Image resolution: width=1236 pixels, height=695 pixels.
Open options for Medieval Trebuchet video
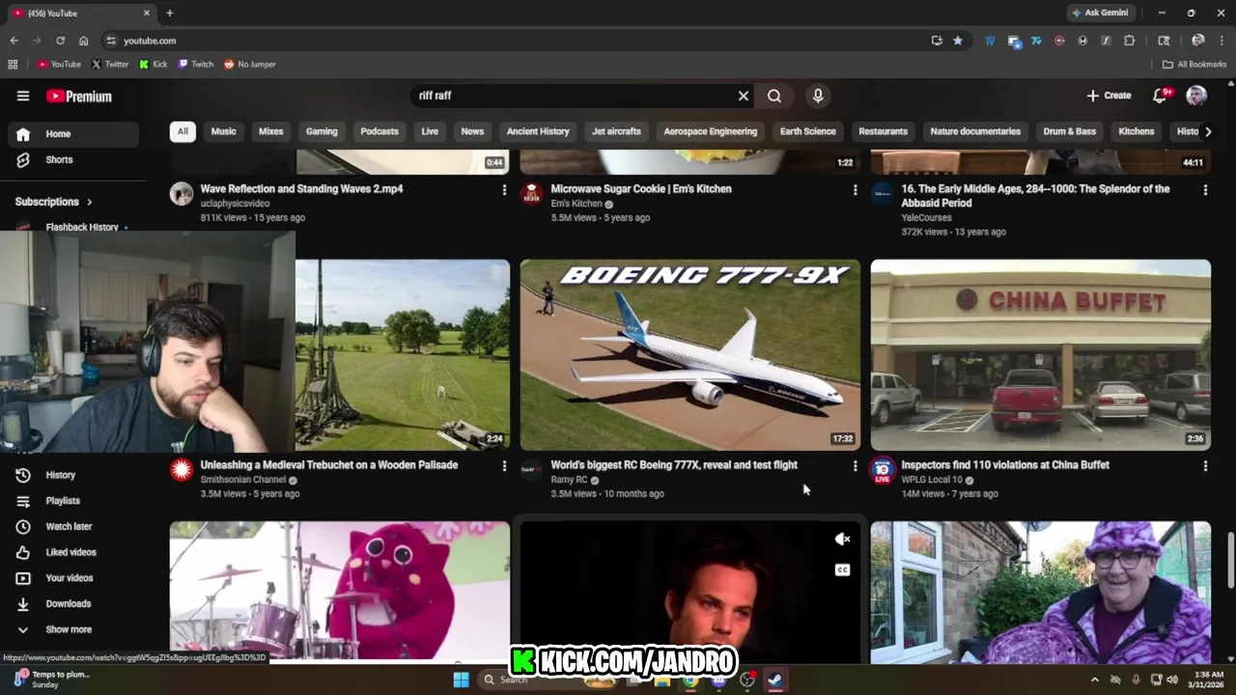[x=504, y=466]
